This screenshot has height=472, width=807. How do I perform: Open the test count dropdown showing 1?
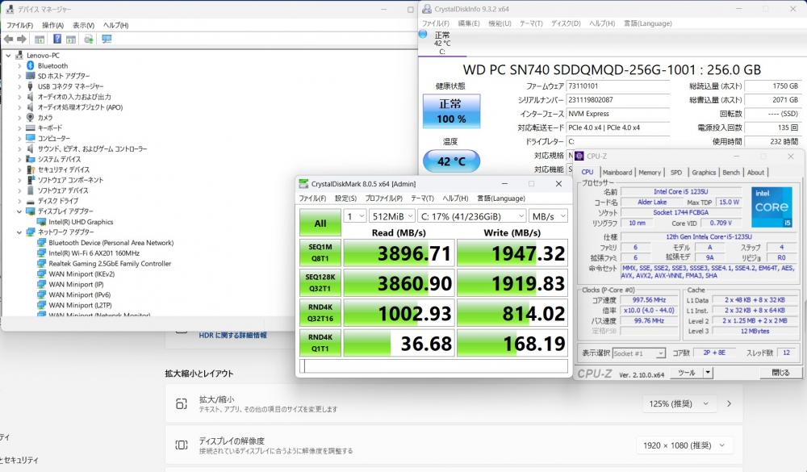pyautogui.click(x=355, y=216)
